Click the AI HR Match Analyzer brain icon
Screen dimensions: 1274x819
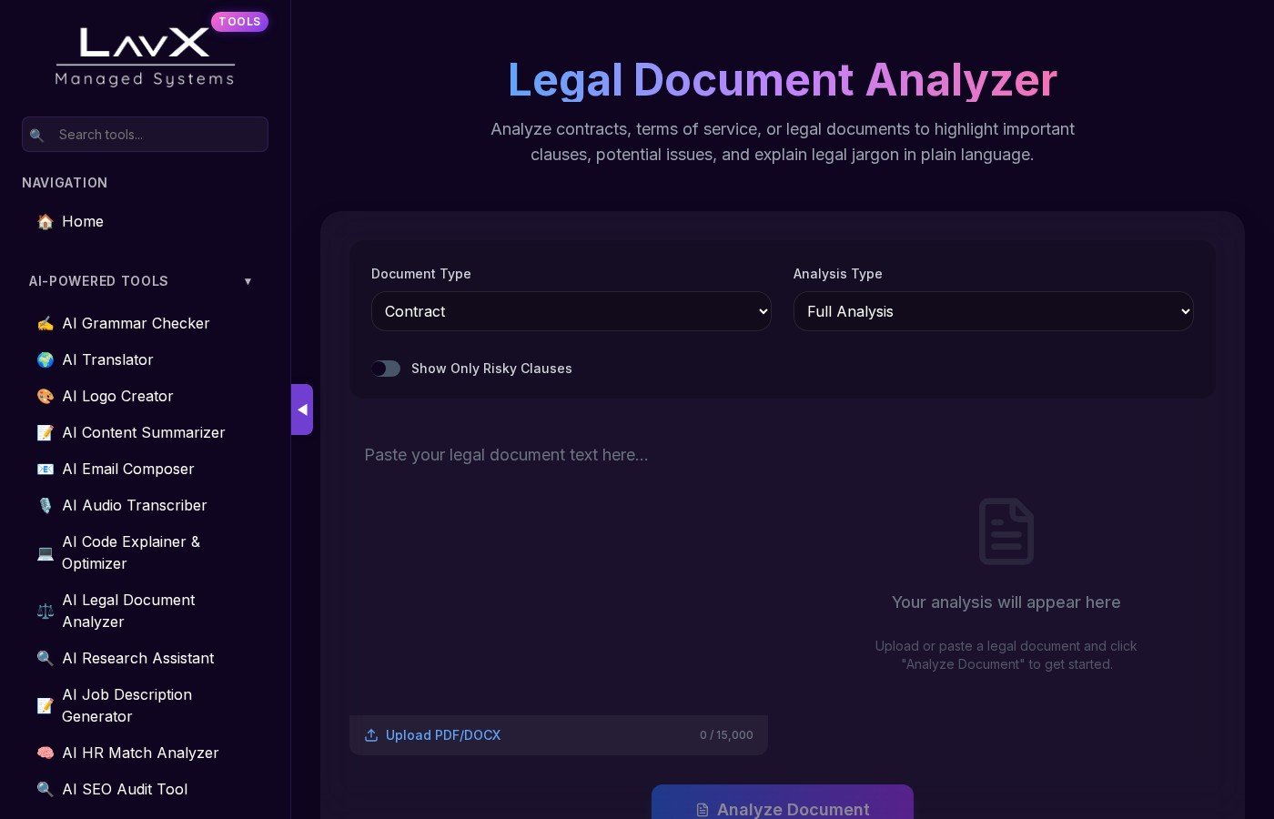tap(45, 753)
